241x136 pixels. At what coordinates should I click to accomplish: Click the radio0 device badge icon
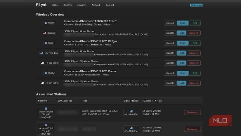[49, 23]
